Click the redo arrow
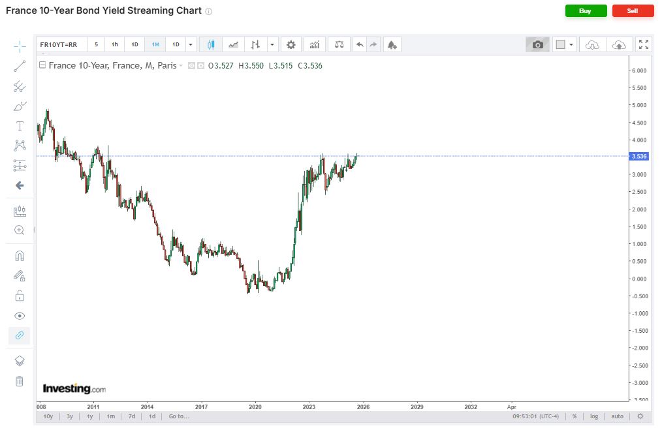662x430 pixels. pos(373,44)
